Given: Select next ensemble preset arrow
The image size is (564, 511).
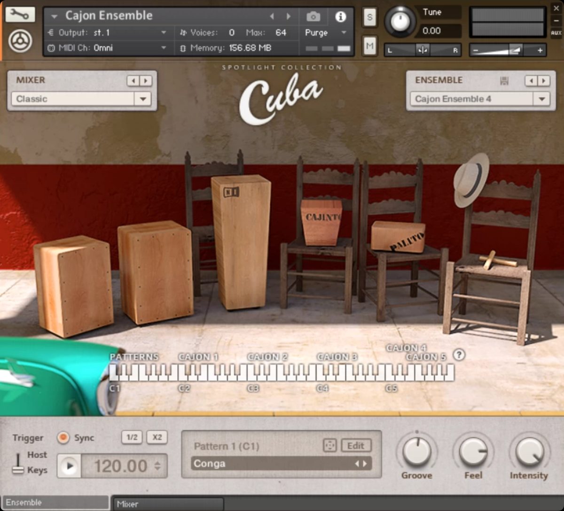Looking at the screenshot, I should click(x=544, y=81).
